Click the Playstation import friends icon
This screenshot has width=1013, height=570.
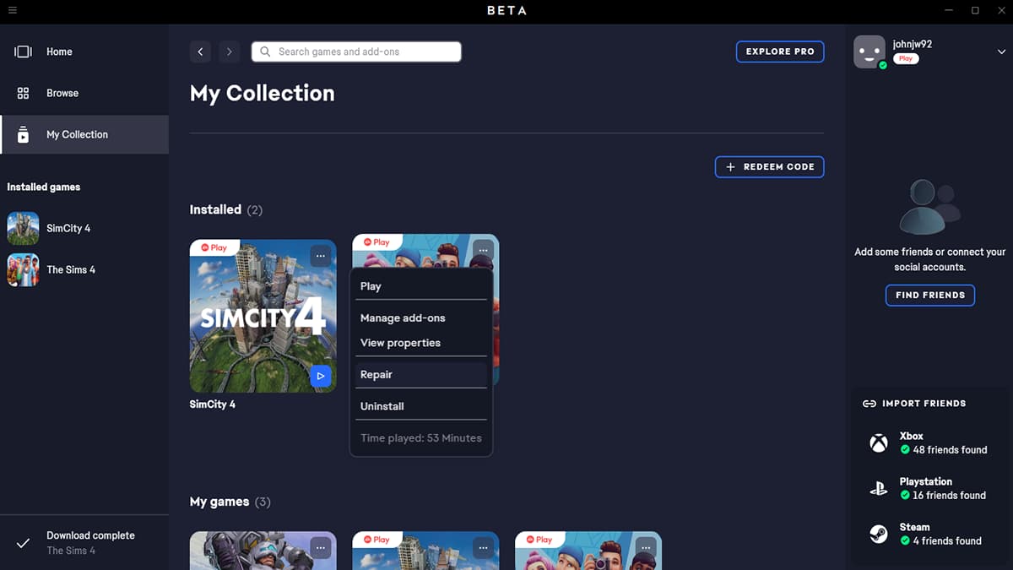(x=879, y=488)
